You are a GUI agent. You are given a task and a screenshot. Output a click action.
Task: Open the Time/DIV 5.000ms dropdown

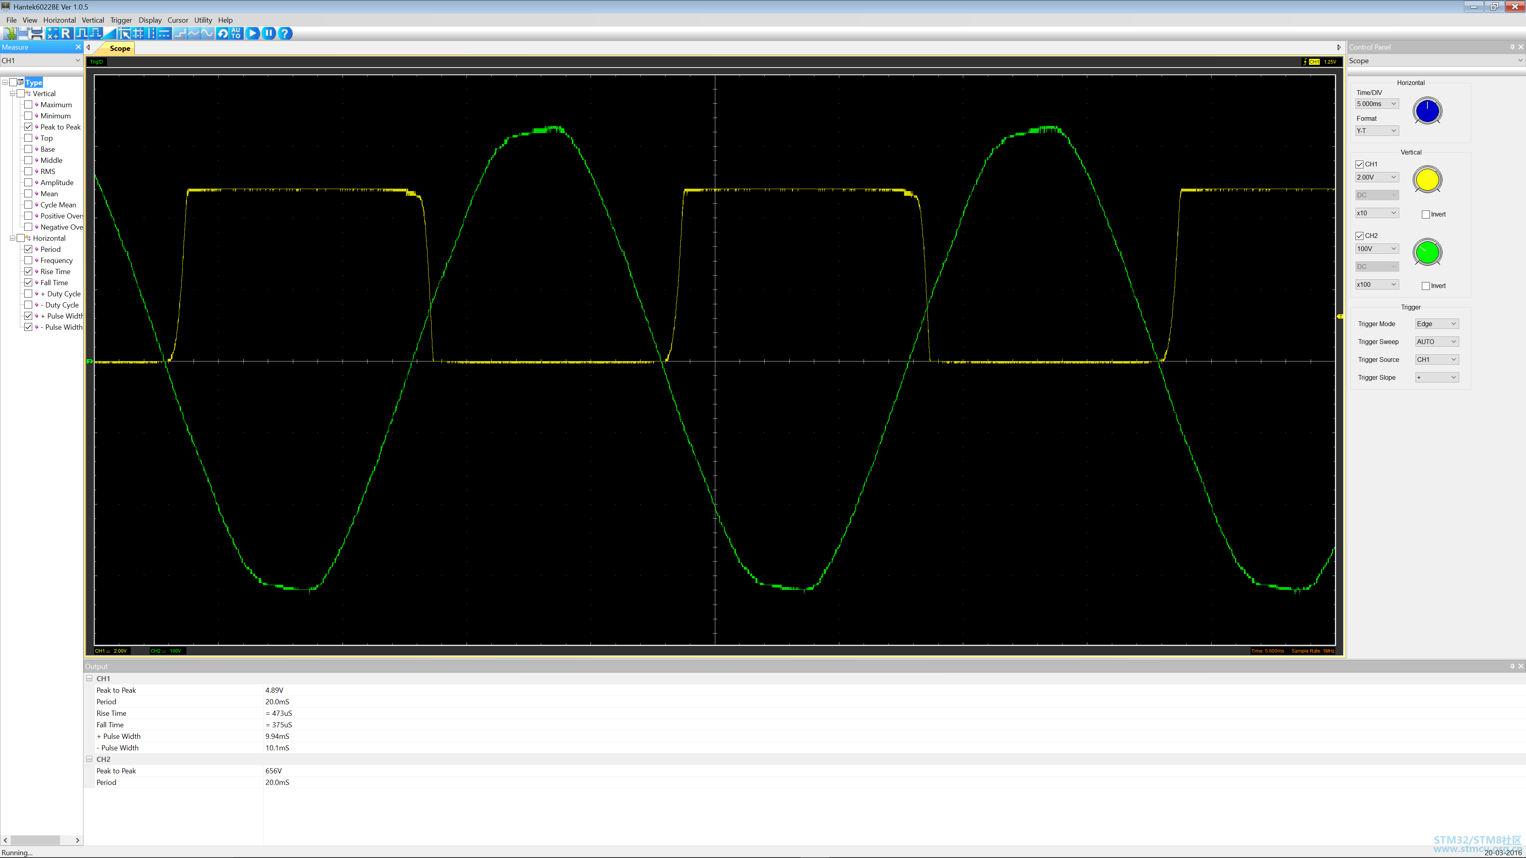click(1377, 104)
